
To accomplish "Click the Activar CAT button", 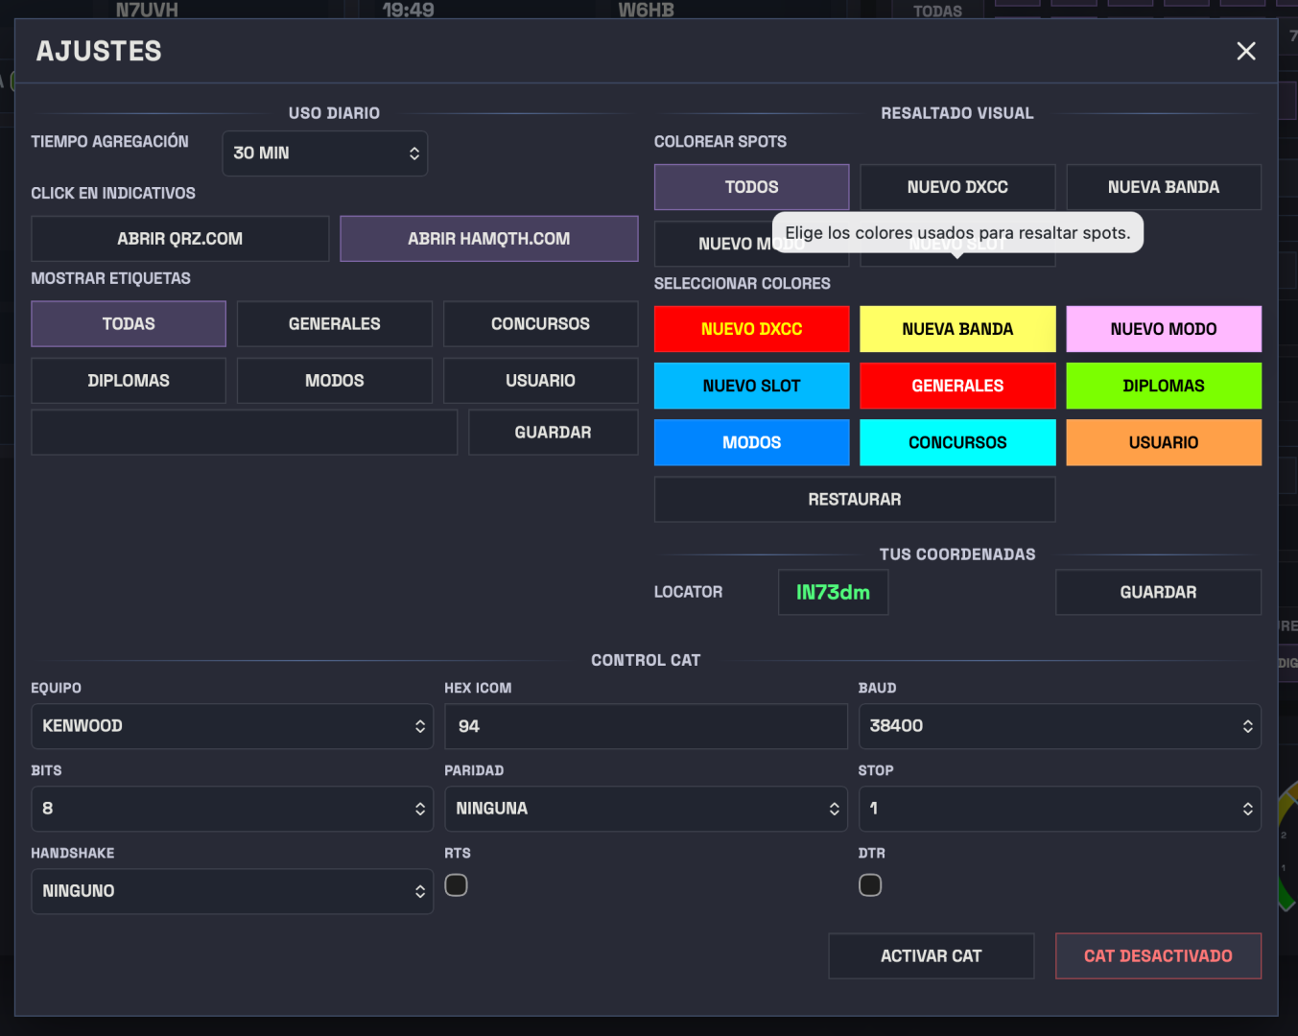I will (x=931, y=956).
